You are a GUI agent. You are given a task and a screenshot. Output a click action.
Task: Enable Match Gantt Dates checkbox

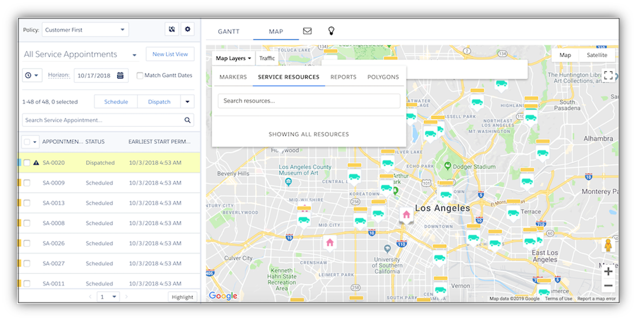point(140,75)
